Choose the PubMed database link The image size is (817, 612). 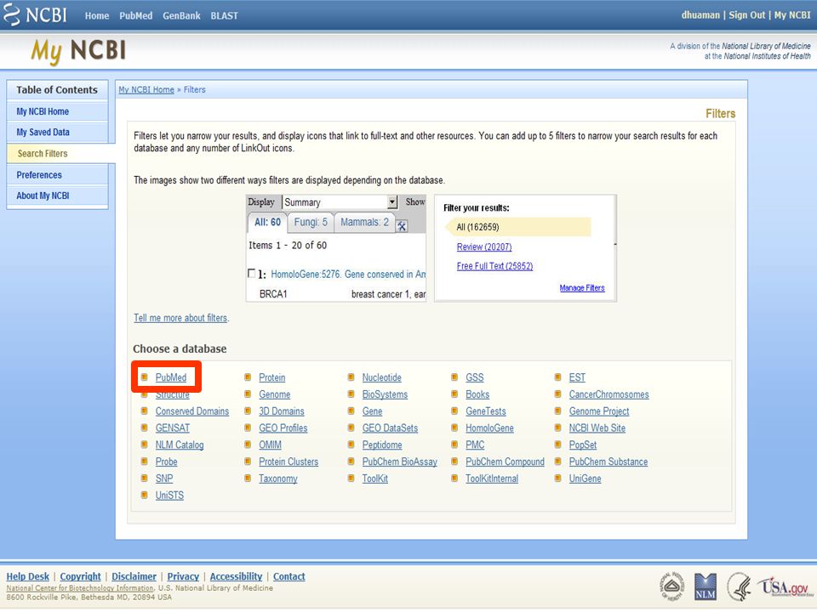(171, 377)
